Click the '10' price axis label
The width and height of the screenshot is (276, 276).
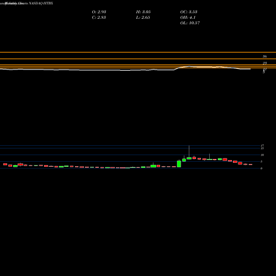[262, 155]
